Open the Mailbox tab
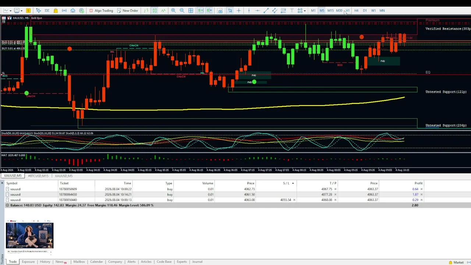471x265 pixels. tap(79, 262)
